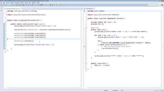Click the green Run button icon

point(20,5)
